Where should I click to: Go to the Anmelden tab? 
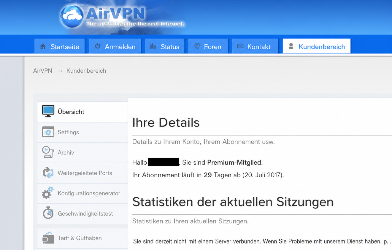pyautogui.click(x=115, y=46)
